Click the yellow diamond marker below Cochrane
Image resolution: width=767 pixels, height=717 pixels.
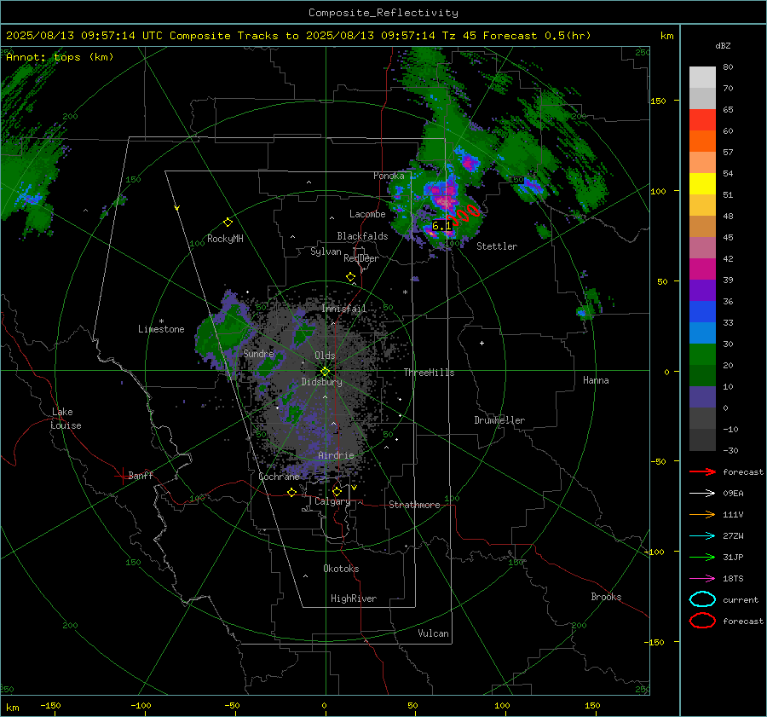291,492
